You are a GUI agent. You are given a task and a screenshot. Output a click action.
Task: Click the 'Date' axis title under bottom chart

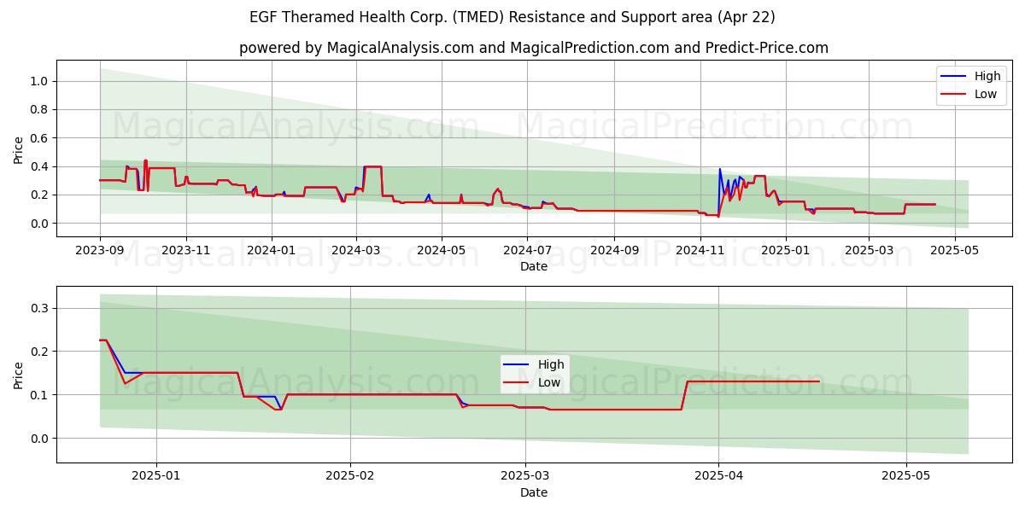[534, 493]
